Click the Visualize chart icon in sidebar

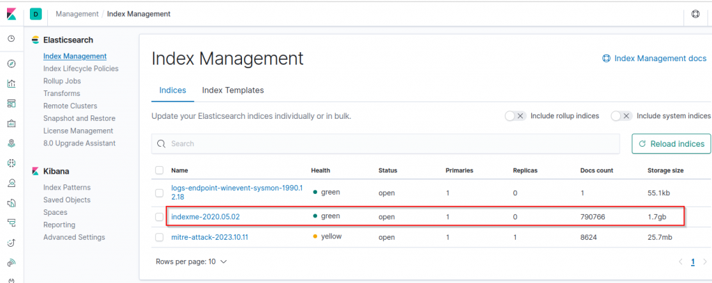pyautogui.click(x=11, y=84)
